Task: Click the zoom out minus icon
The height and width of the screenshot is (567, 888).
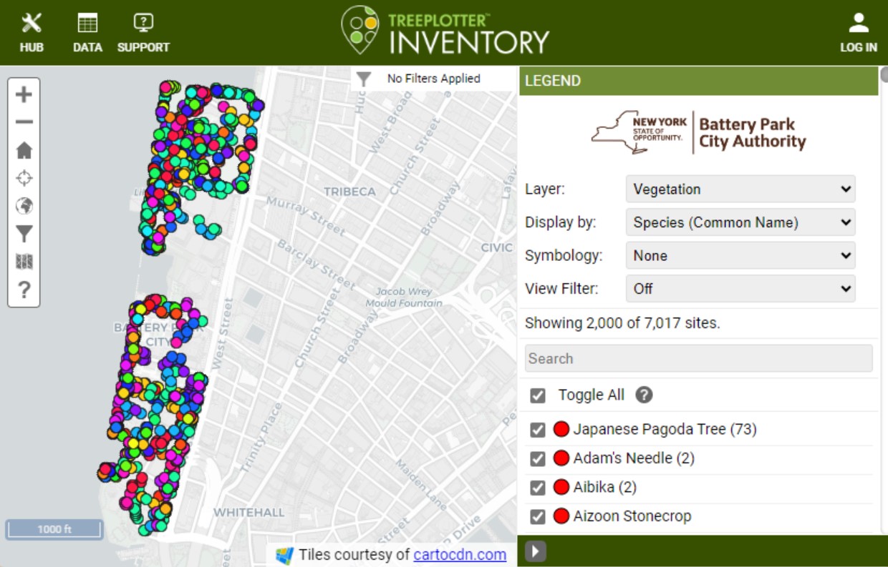Action: [x=24, y=122]
